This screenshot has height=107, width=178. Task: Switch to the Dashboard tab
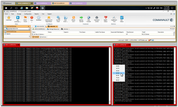pyautogui.click(x=7, y=4)
